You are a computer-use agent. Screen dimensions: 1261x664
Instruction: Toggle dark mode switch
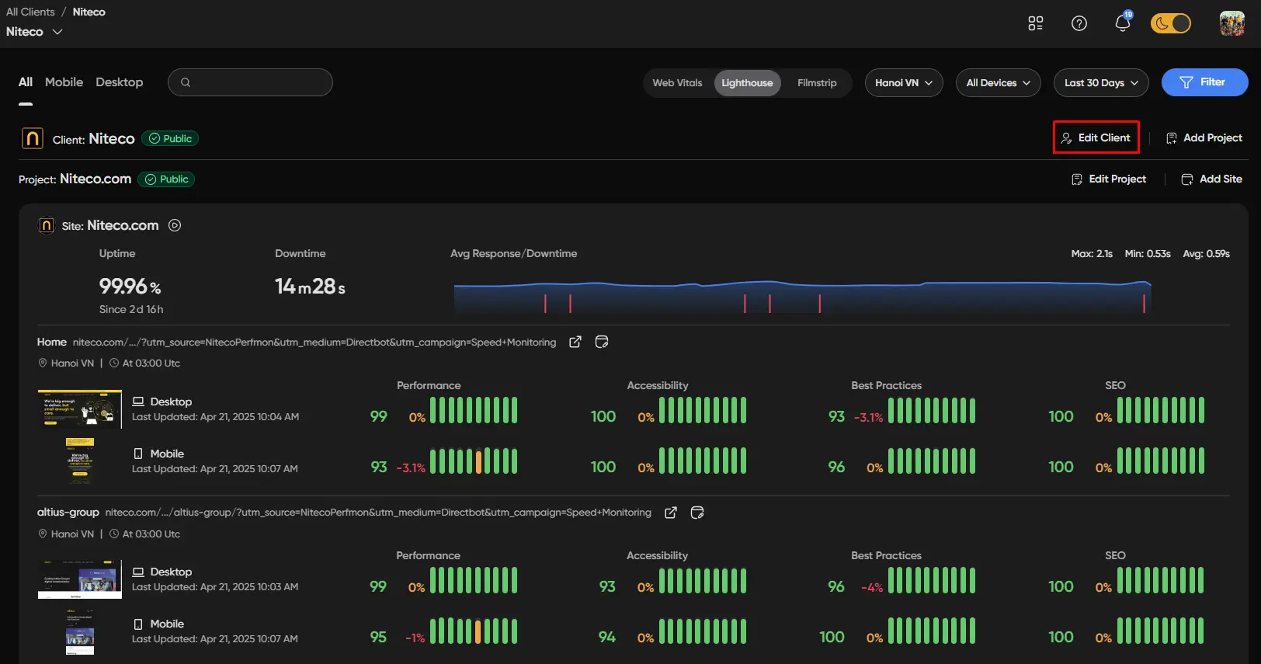[x=1170, y=23]
